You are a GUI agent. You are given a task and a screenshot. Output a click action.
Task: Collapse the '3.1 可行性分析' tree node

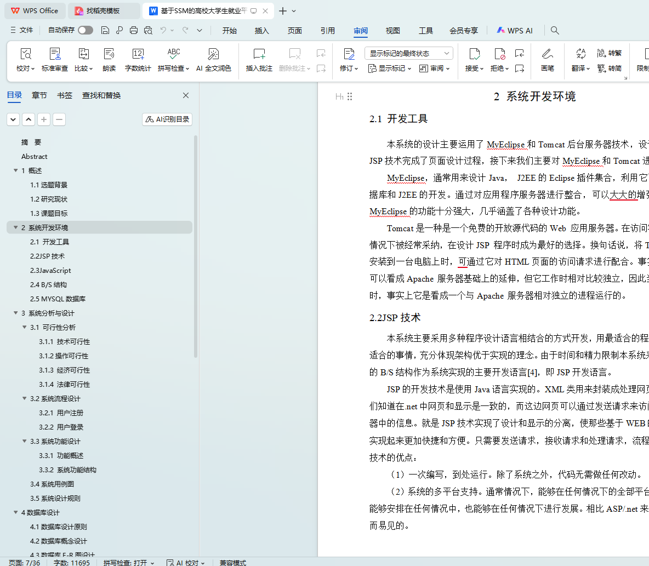click(x=25, y=328)
